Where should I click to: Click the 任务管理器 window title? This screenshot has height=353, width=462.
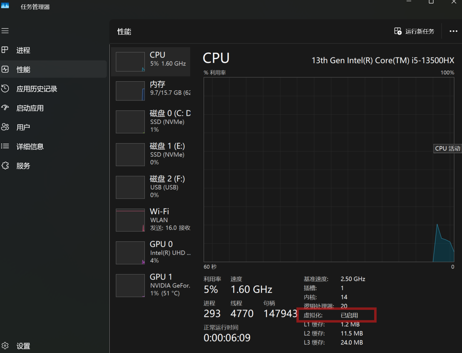tap(35, 7)
